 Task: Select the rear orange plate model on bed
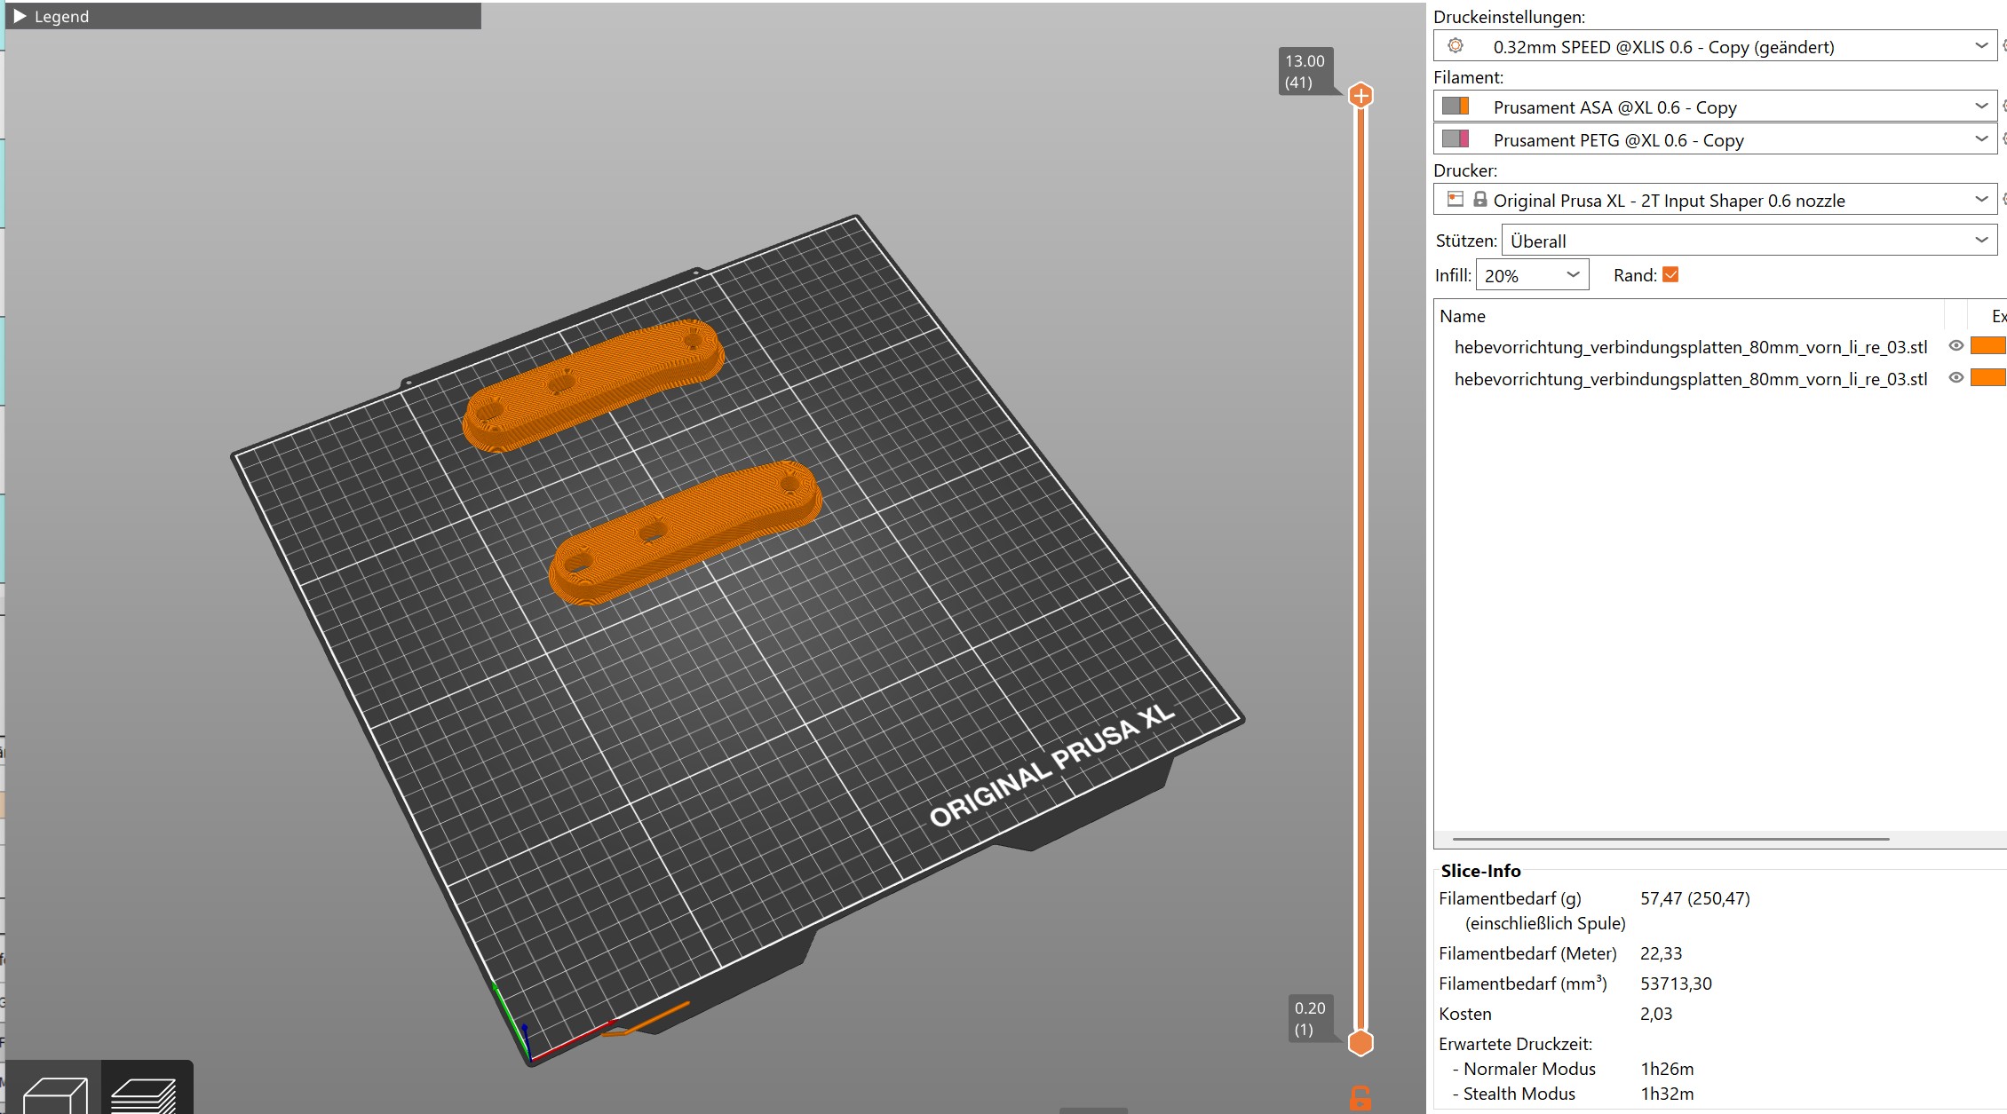pyautogui.click(x=593, y=384)
